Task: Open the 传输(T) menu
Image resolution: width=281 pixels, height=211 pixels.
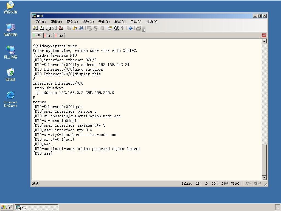Action: pyautogui.click(x=104, y=22)
